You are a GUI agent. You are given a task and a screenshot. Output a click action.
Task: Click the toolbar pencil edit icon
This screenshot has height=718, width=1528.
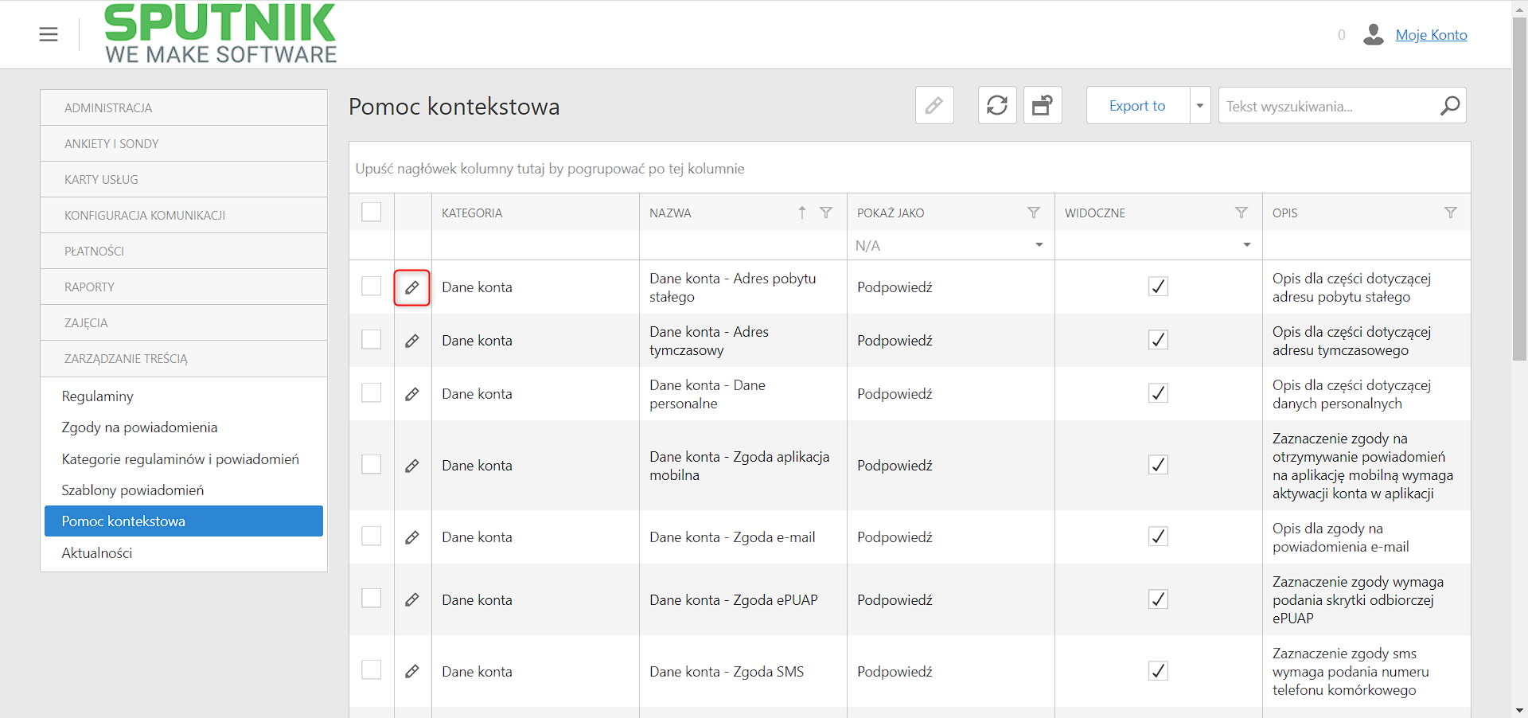pyautogui.click(x=934, y=105)
